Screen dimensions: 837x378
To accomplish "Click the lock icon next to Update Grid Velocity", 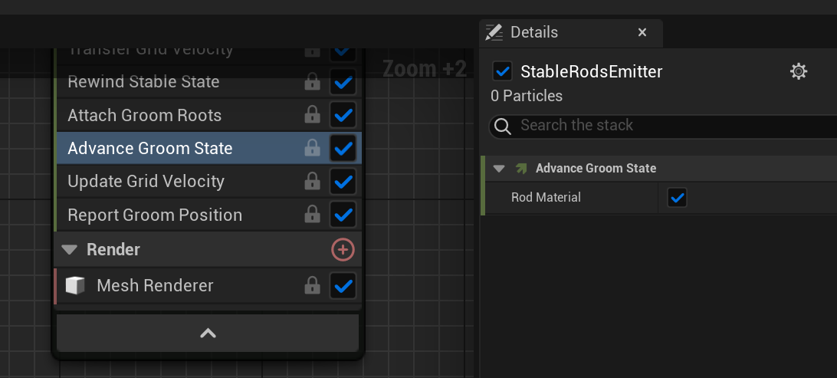I will [x=312, y=182].
